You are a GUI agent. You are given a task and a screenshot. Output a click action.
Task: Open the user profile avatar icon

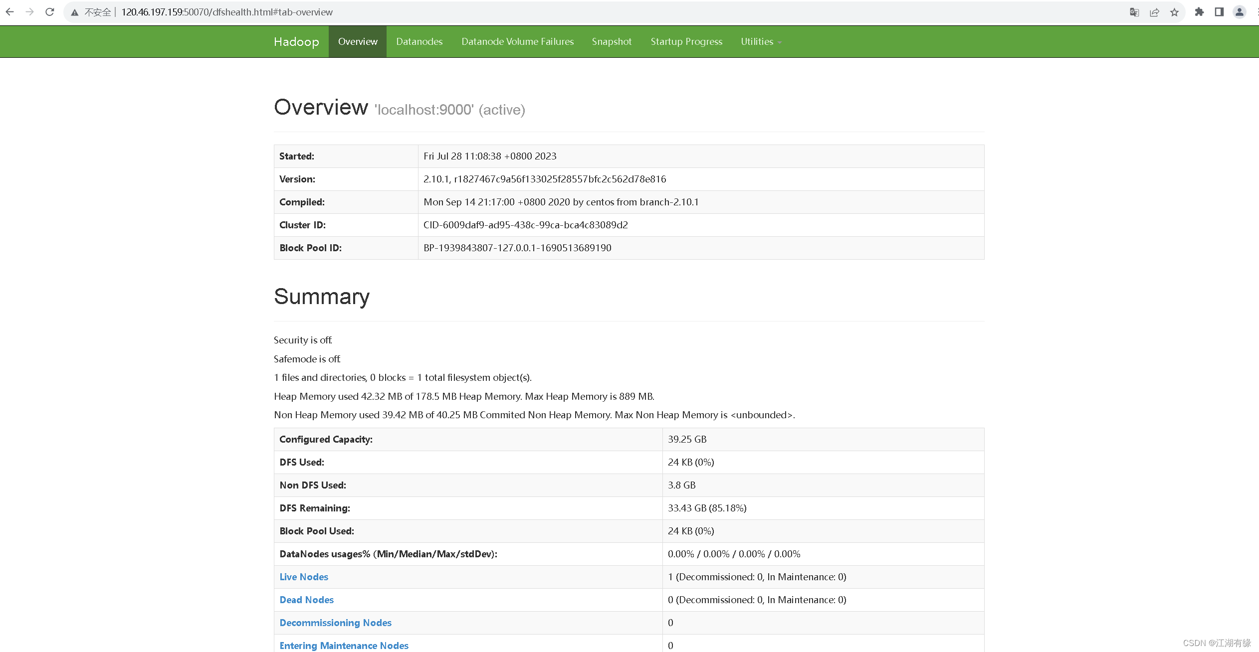1239,12
